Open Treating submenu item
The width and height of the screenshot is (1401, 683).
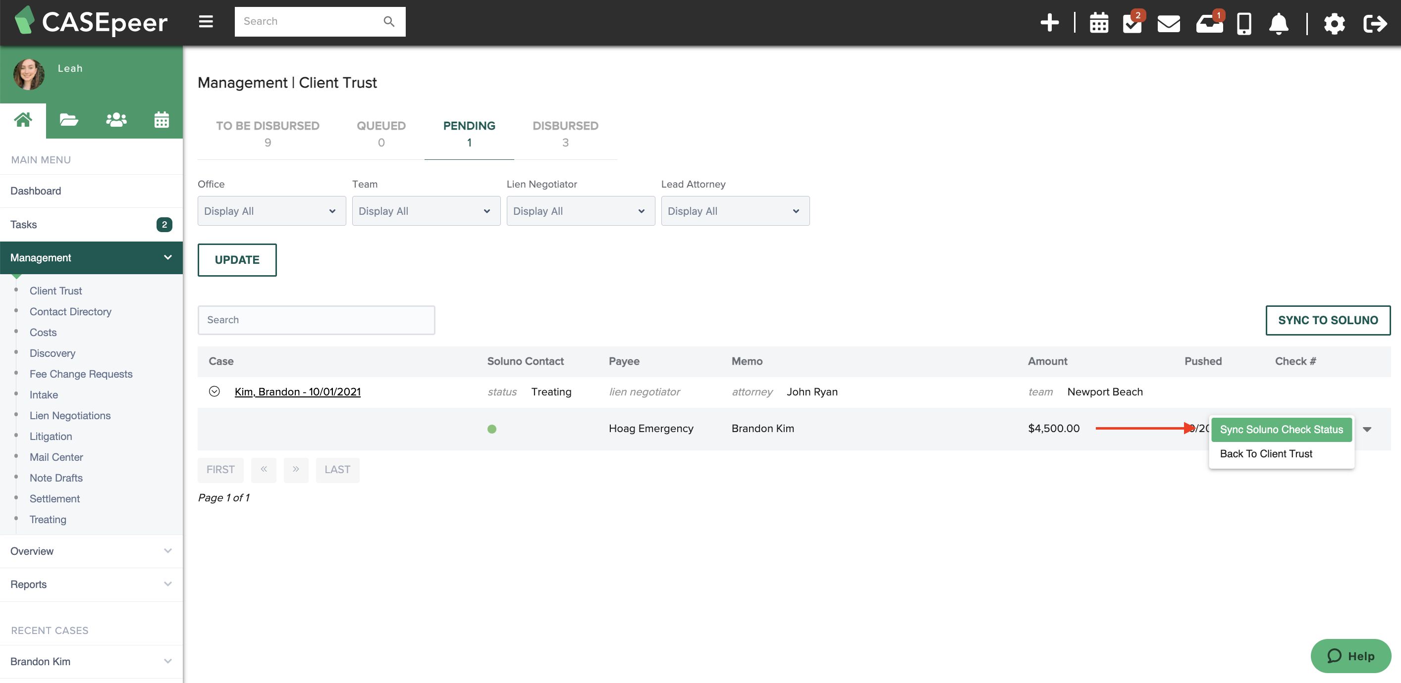coord(48,520)
